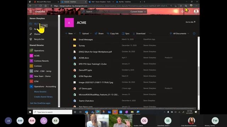
Task: Click the Windows Type here to search box
Action: click(52, 112)
